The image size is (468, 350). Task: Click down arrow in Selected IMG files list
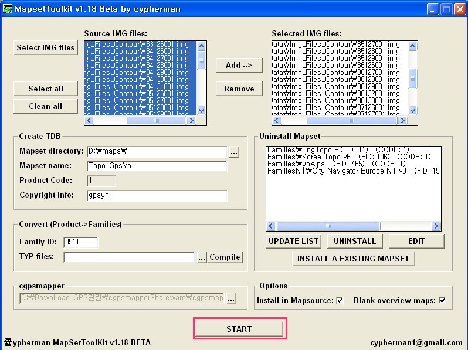[412, 111]
